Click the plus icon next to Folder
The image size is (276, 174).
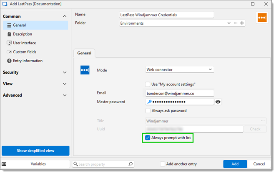pos(242,23)
